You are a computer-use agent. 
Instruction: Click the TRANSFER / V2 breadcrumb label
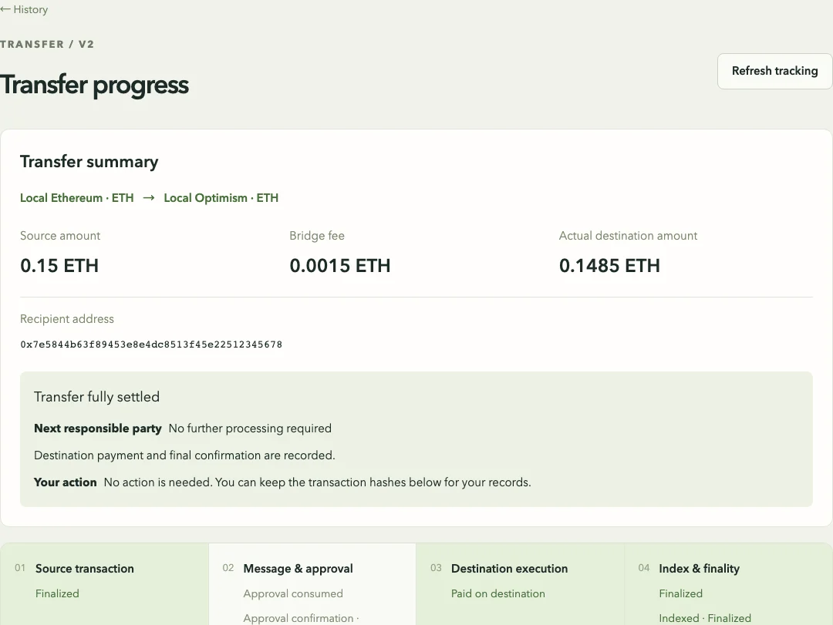tap(47, 44)
